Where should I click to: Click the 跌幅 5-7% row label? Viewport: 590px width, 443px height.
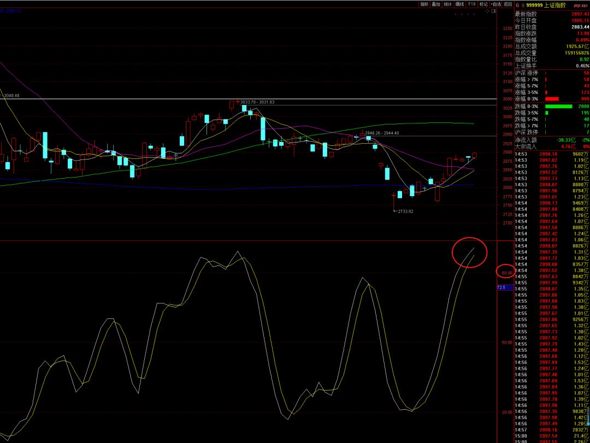click(527, 119)
